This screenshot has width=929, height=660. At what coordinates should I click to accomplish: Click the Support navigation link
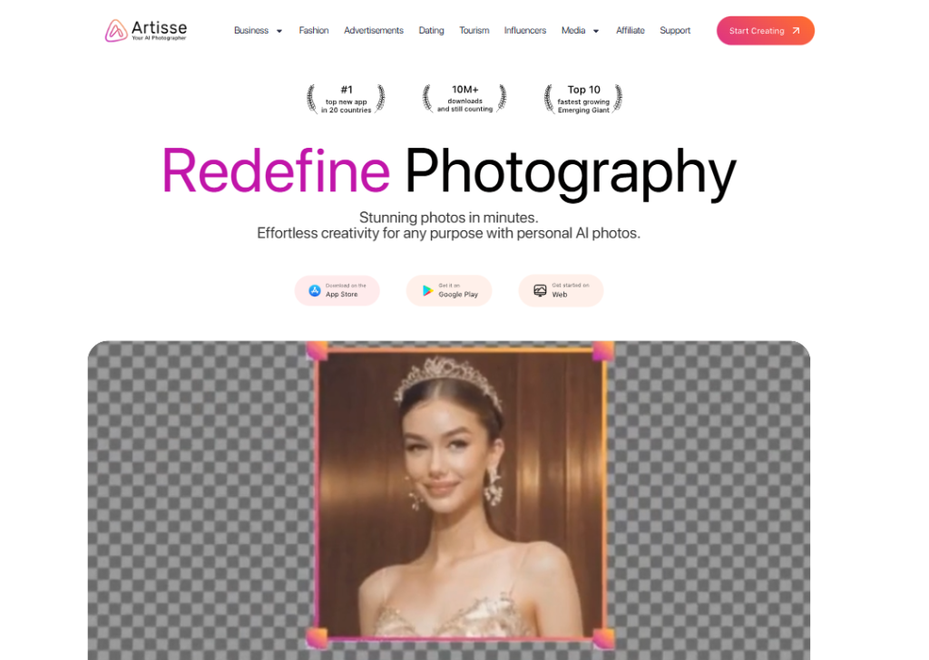click(x=675, y=30)
